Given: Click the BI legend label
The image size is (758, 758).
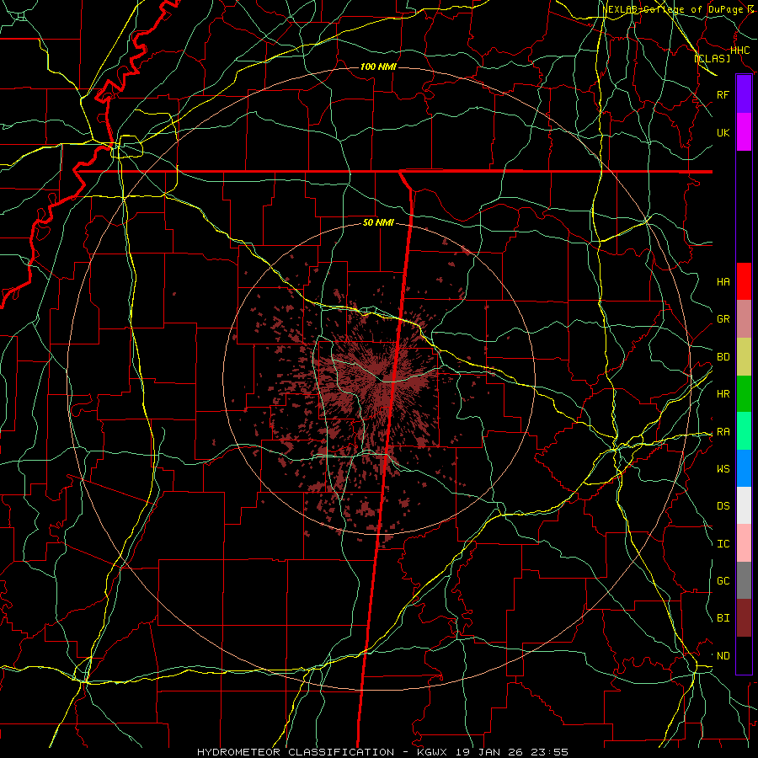Looking at the screenshot, I should click(723, 618).
